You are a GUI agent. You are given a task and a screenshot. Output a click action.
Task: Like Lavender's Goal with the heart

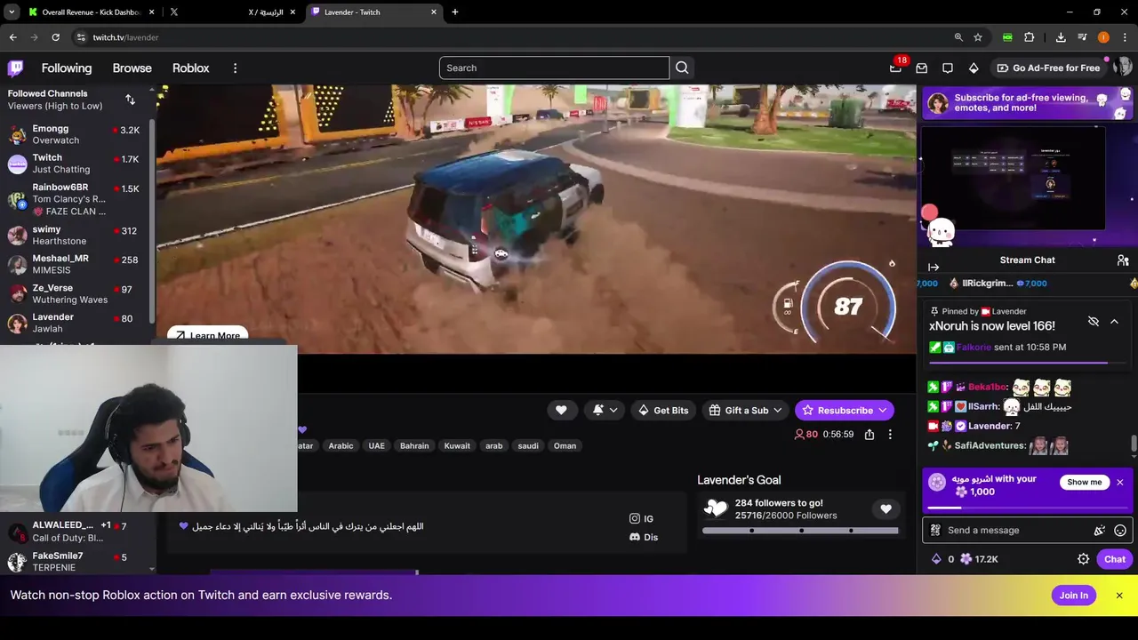point(886,508)
